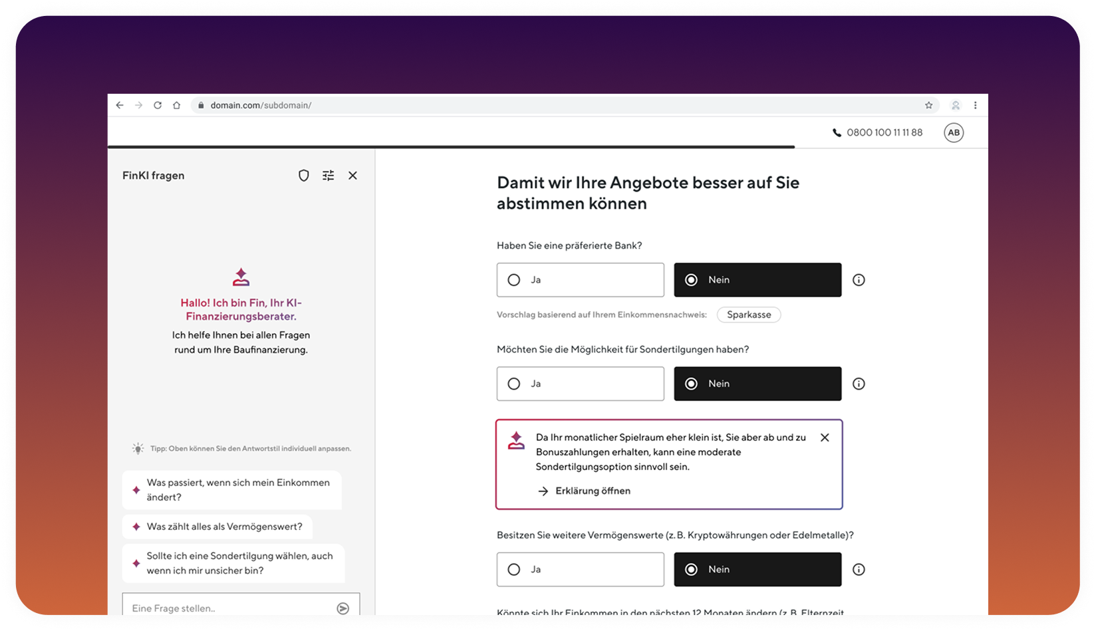Click the 'FinKI fragen' panel title
This screenshot has height=631, width=1096.
tap(154, 176)
